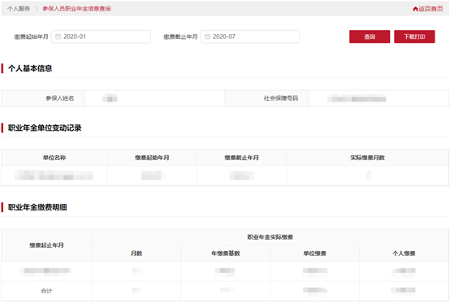Select the end date field showing 2020-07
450x303 pixels.
(250, 37)
